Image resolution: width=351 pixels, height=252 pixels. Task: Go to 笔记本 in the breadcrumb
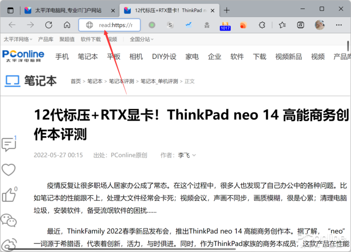95,81
